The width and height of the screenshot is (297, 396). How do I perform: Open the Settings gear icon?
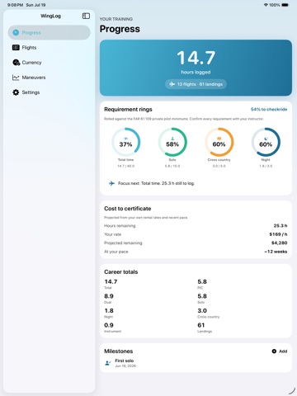[x=16, y=92]
